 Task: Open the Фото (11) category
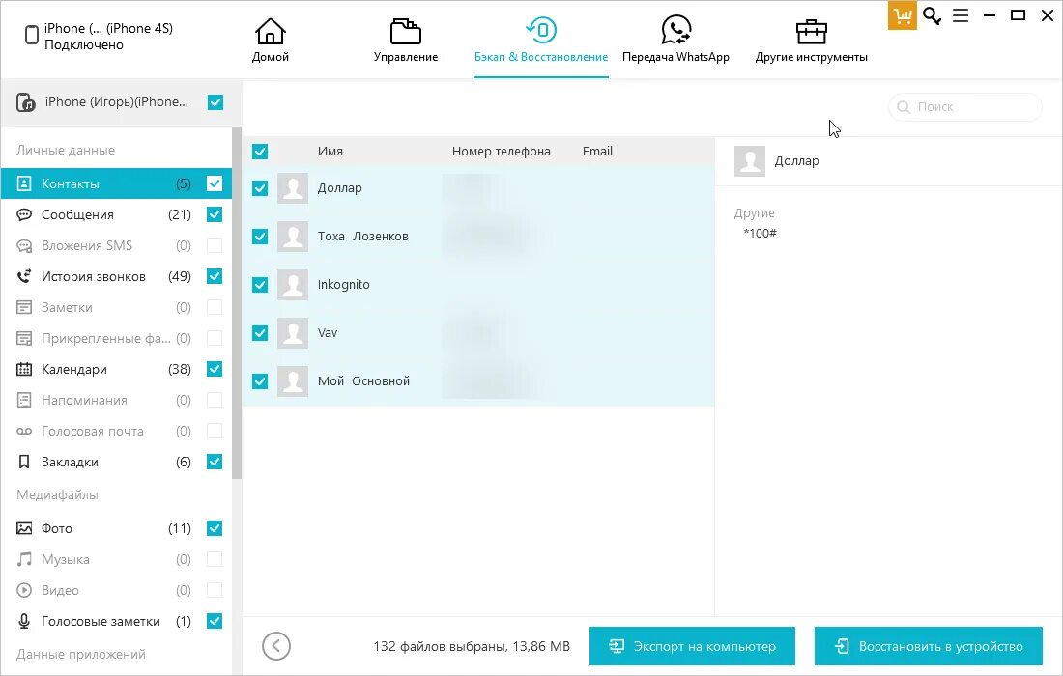click(116, 528)
